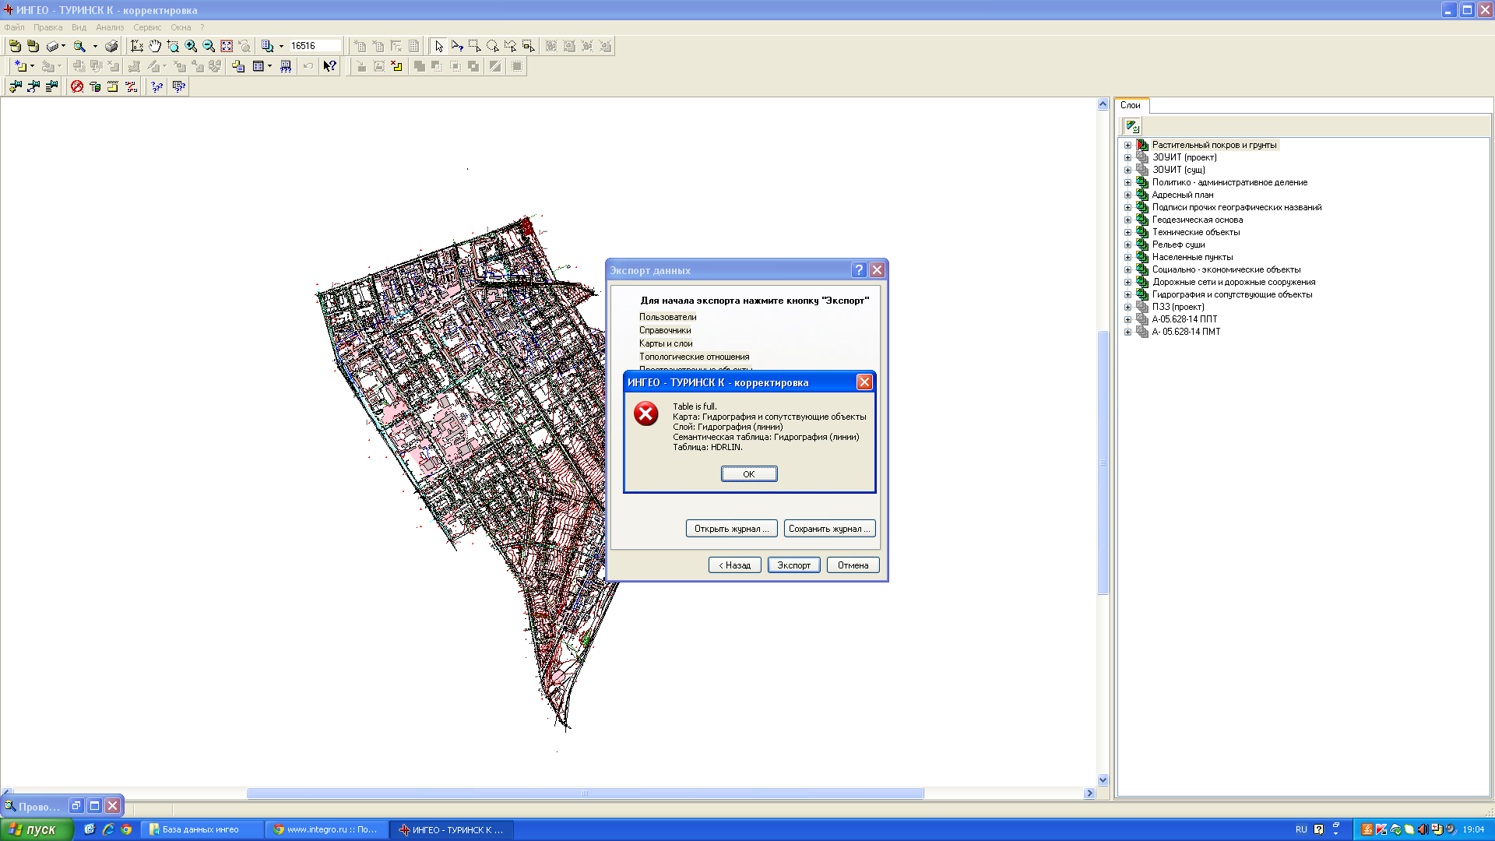The image size is (1495, 841).
Task: Click the table view icon
Action: 259,66
